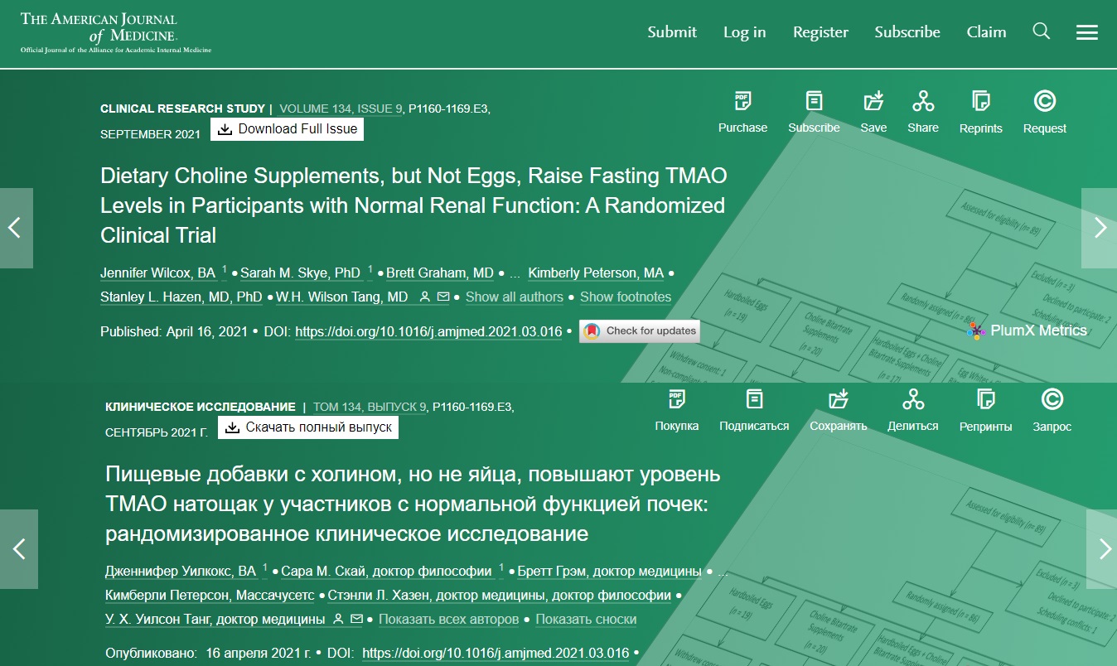Open the Submit menu item
Image resolution: width=1117 pixels, height=666 pixels.
(672, 31)
